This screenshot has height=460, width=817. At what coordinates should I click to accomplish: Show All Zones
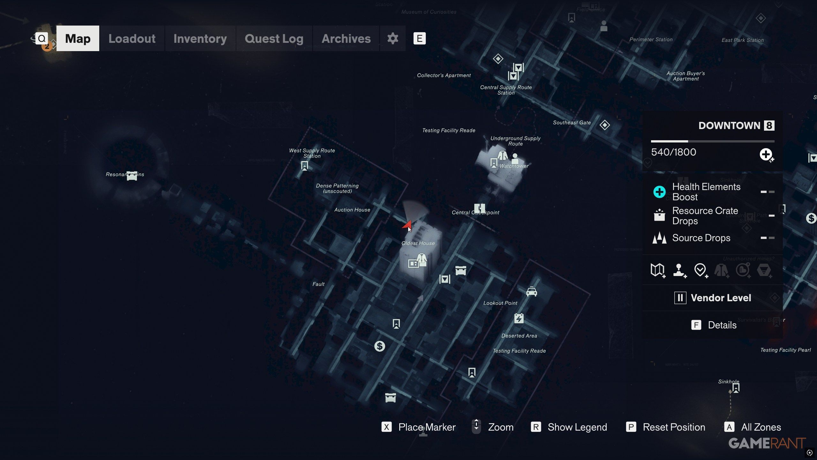(x=753, y=427)
